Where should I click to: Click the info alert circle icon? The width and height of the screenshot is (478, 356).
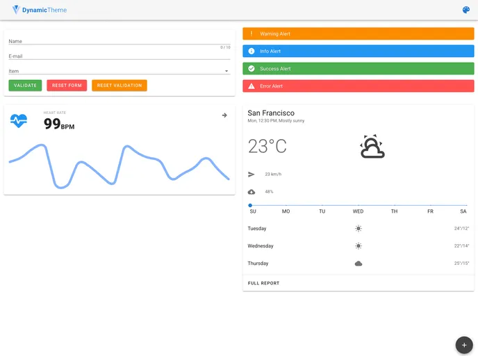[x=252, y=51]
